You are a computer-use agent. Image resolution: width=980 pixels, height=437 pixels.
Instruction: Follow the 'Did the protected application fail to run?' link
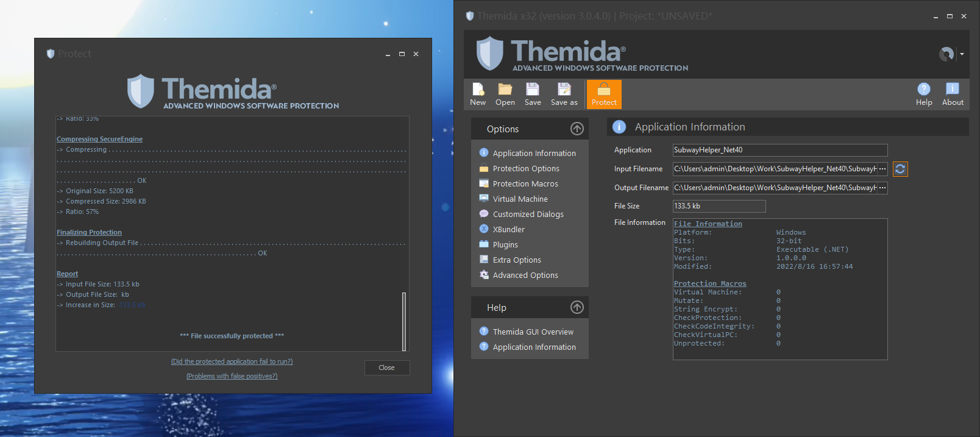click(x=232, y=361)
